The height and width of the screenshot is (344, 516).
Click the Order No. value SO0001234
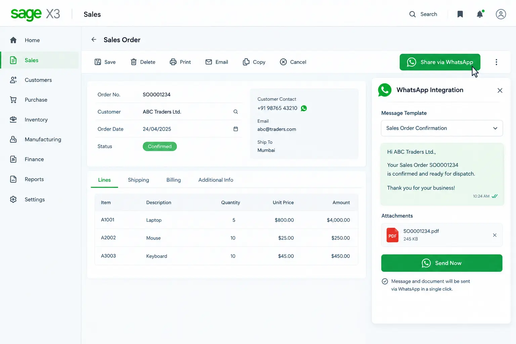tap(157, 95)
